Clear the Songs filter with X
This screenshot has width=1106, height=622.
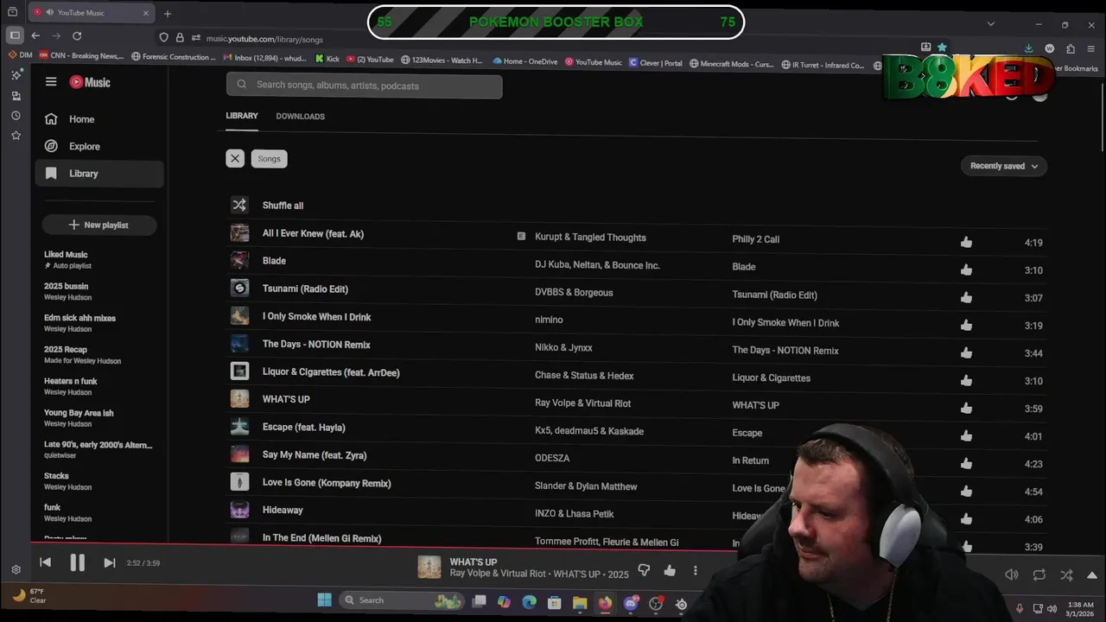pyautogui.click(x=235, y=159)
